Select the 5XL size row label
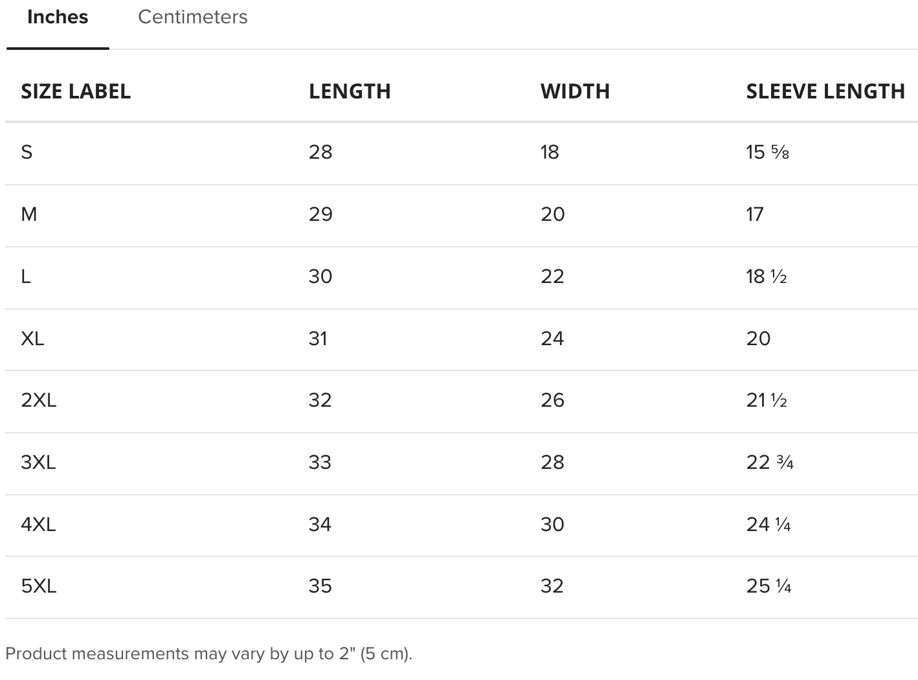Screen dimensions: 918x680 39,586
